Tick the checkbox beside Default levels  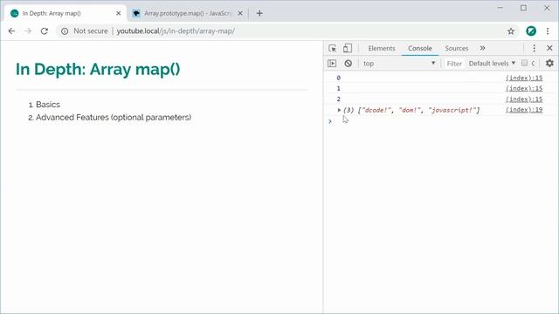coord(524,63)
